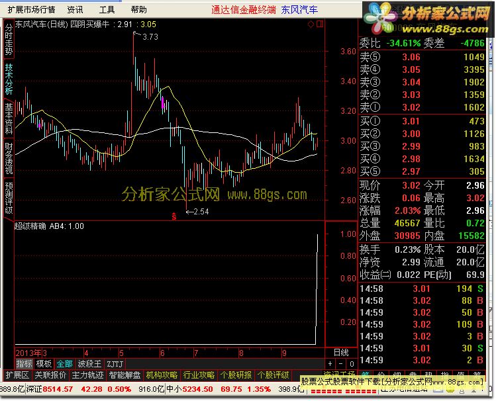Image resolution: width=496 pixels, height=401 pixels.
Task: Open the 行业攻略 link
Action: [199, 375]
